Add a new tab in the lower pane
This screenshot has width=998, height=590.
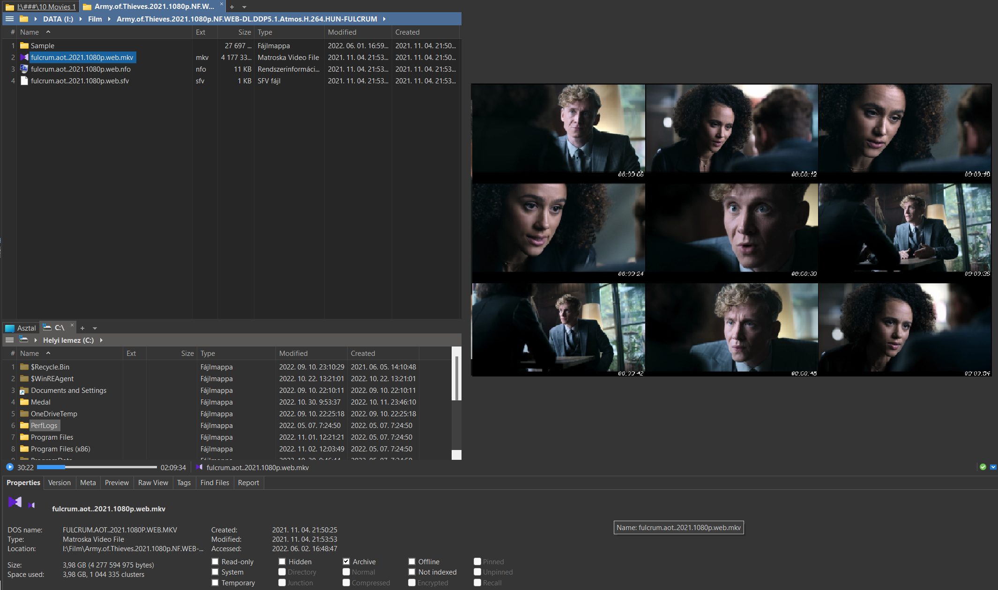[x=82, y=328]
